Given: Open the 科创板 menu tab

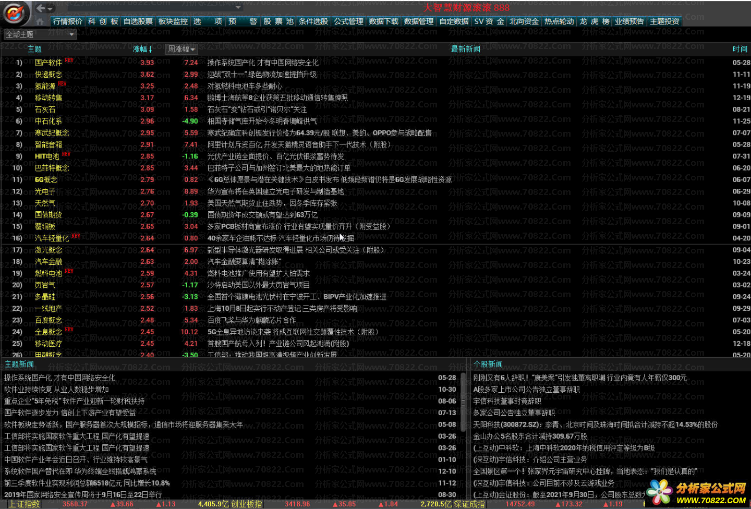Looking at the screenshot, I should (103, 21).
